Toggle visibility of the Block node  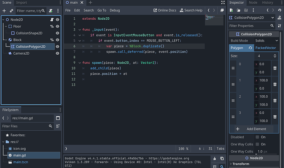[57, 40]
